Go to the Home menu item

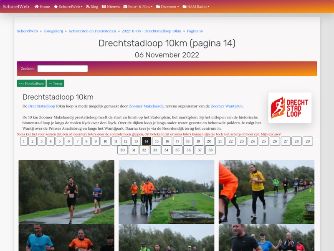coord(42,7)
